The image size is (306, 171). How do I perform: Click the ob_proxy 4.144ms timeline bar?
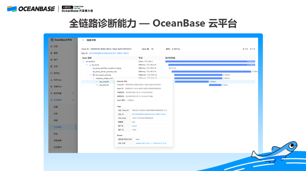tap(212, 65)
